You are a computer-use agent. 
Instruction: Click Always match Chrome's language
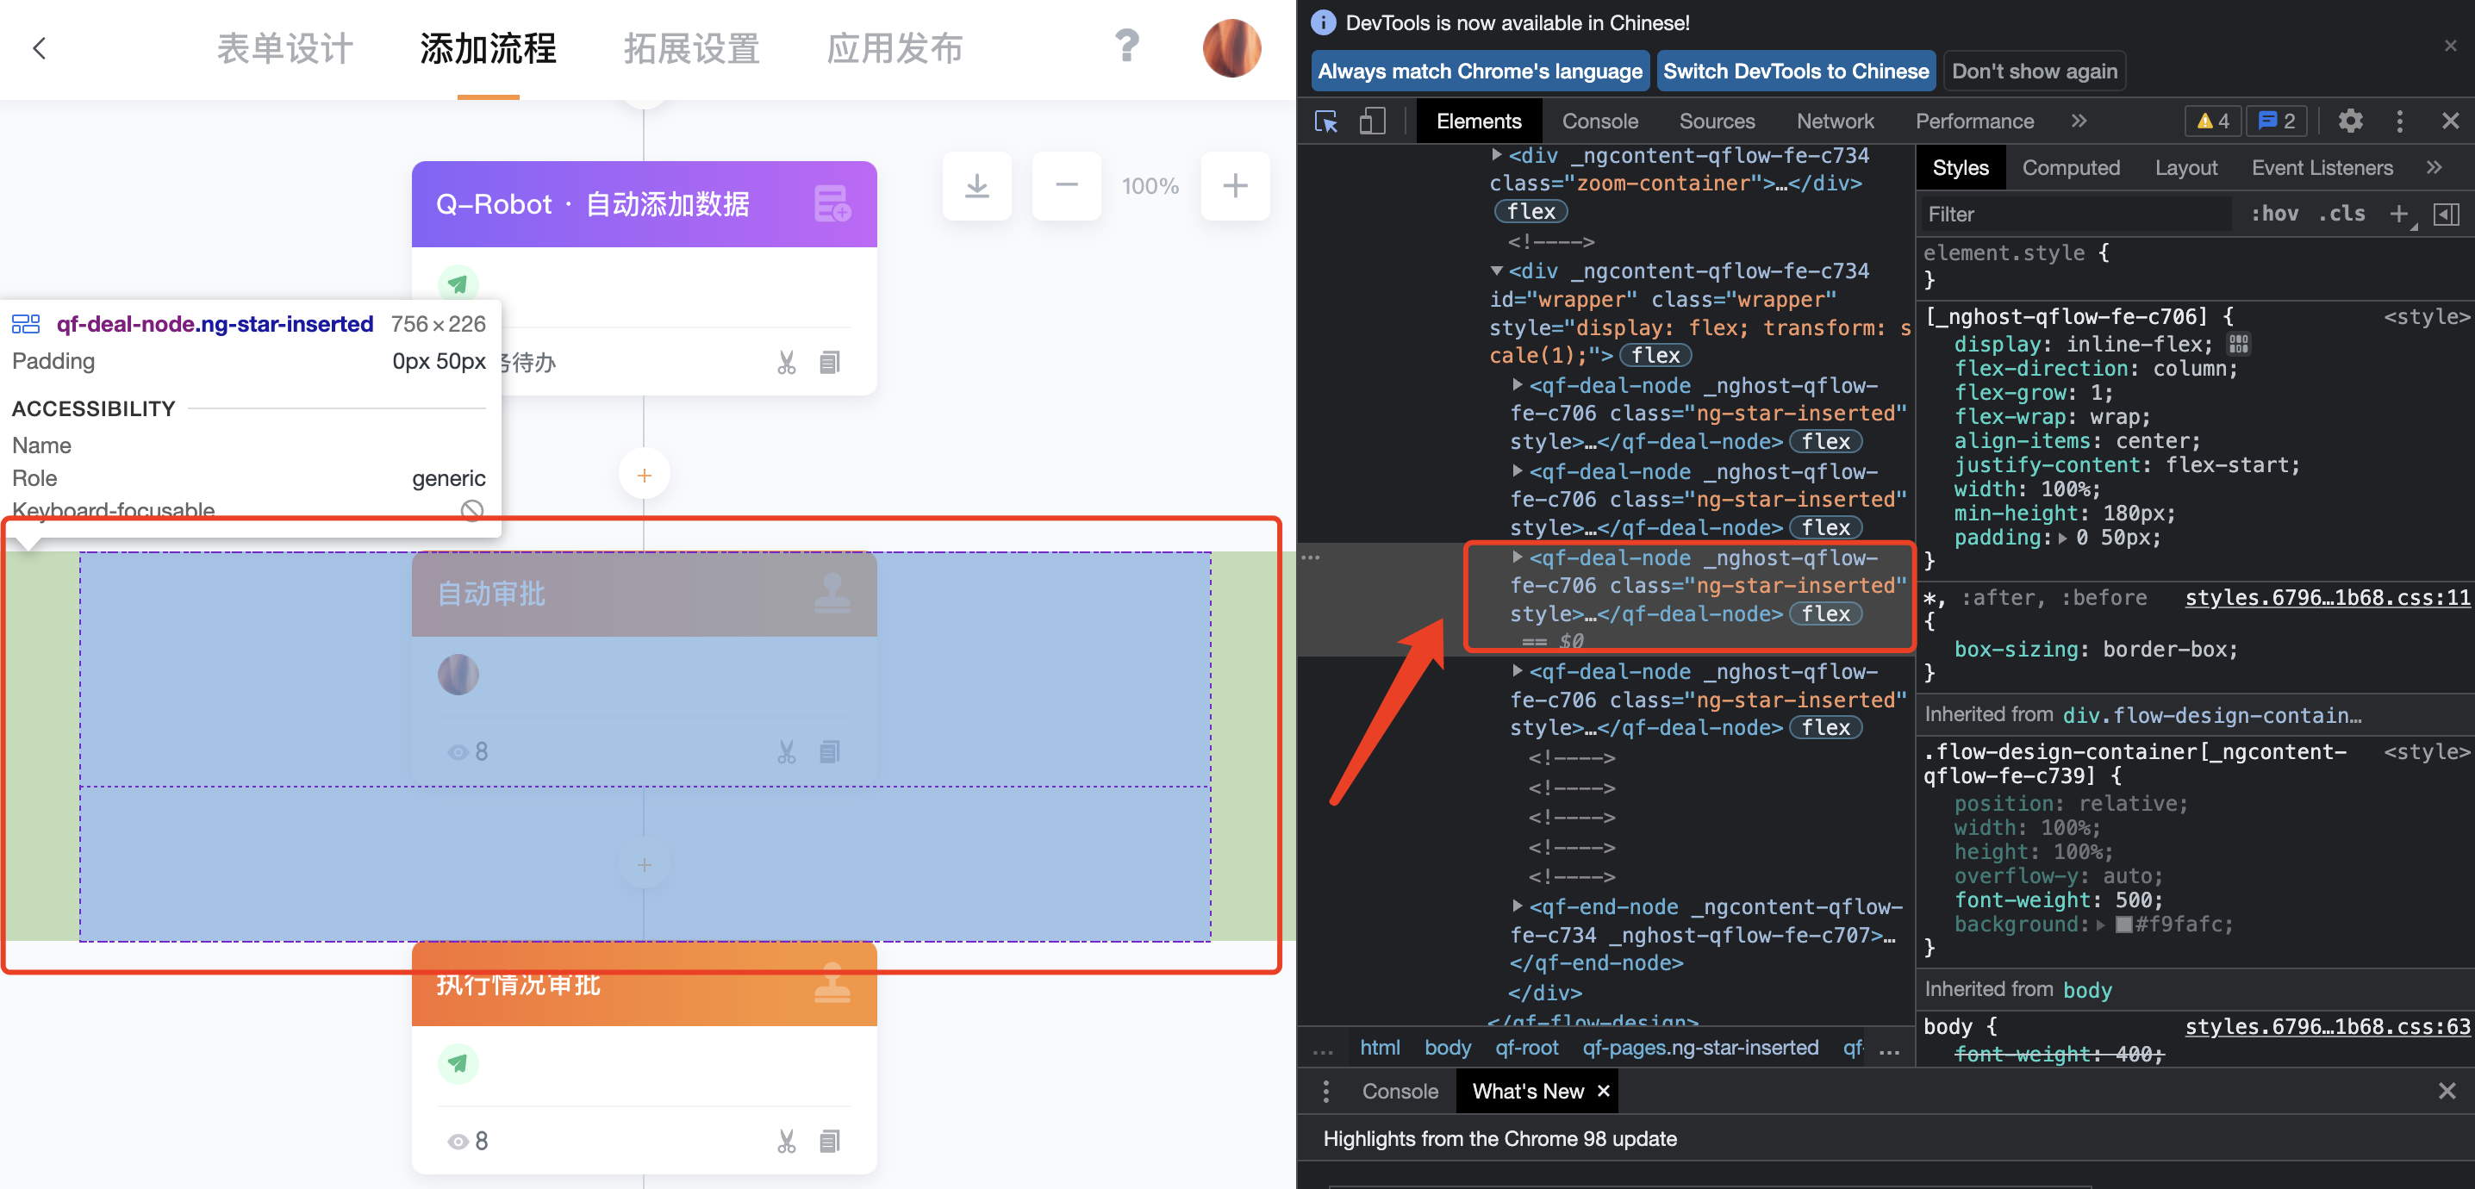click(1480, 71)
